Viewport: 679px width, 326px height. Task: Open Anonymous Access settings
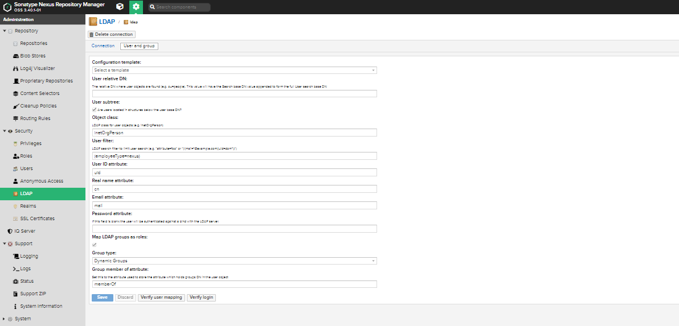pyautogui.click(x=41, y=181)
